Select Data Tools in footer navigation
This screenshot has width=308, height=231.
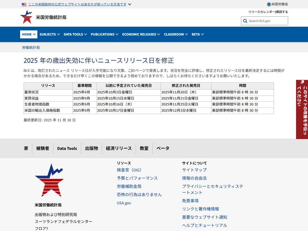pos(67,148)
